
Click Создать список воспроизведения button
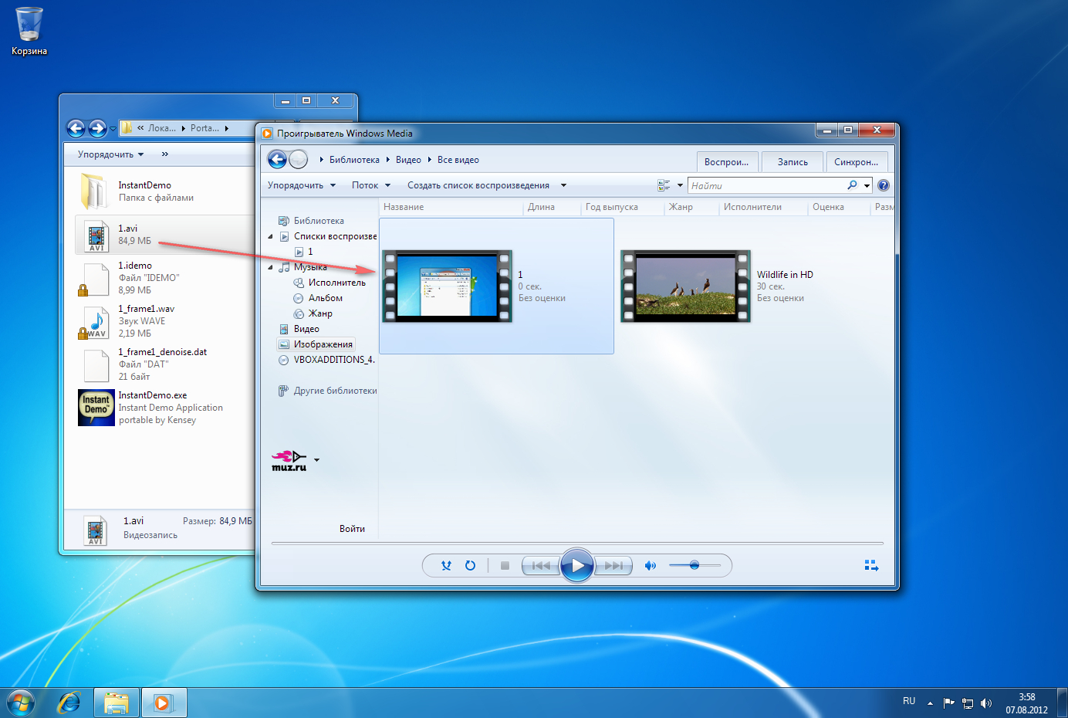(478, 185)
